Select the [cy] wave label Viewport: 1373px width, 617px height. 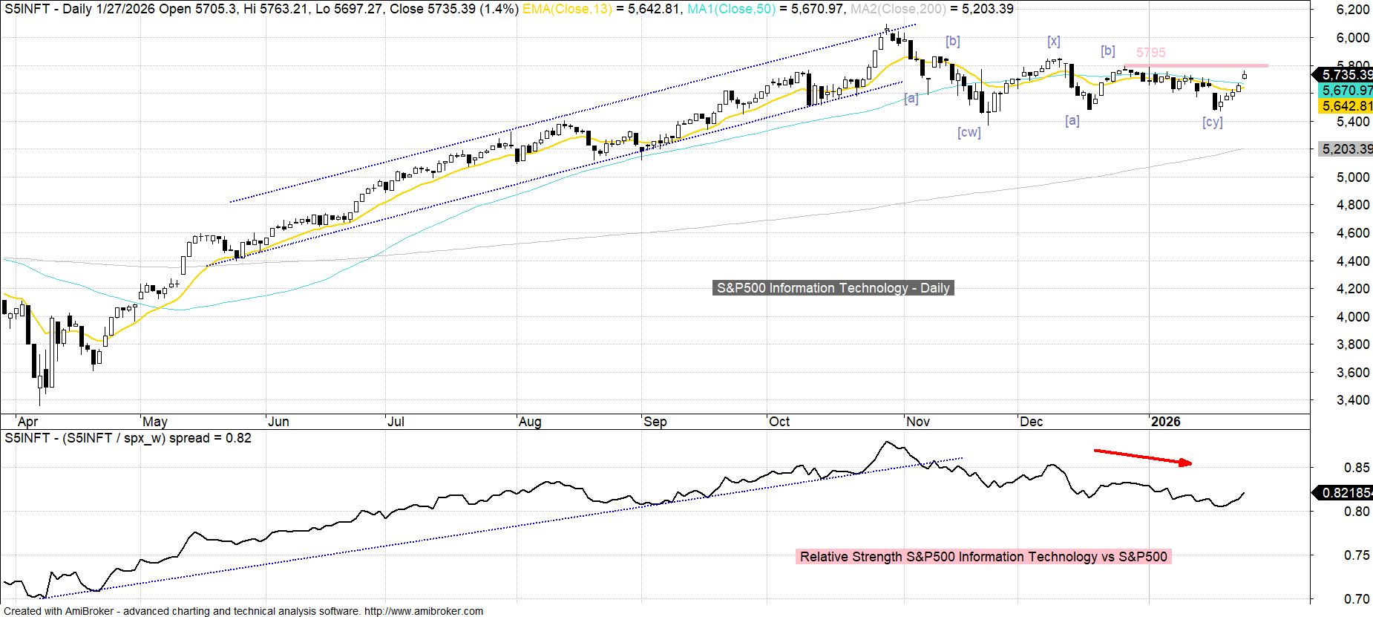[x=1212, y=122]
